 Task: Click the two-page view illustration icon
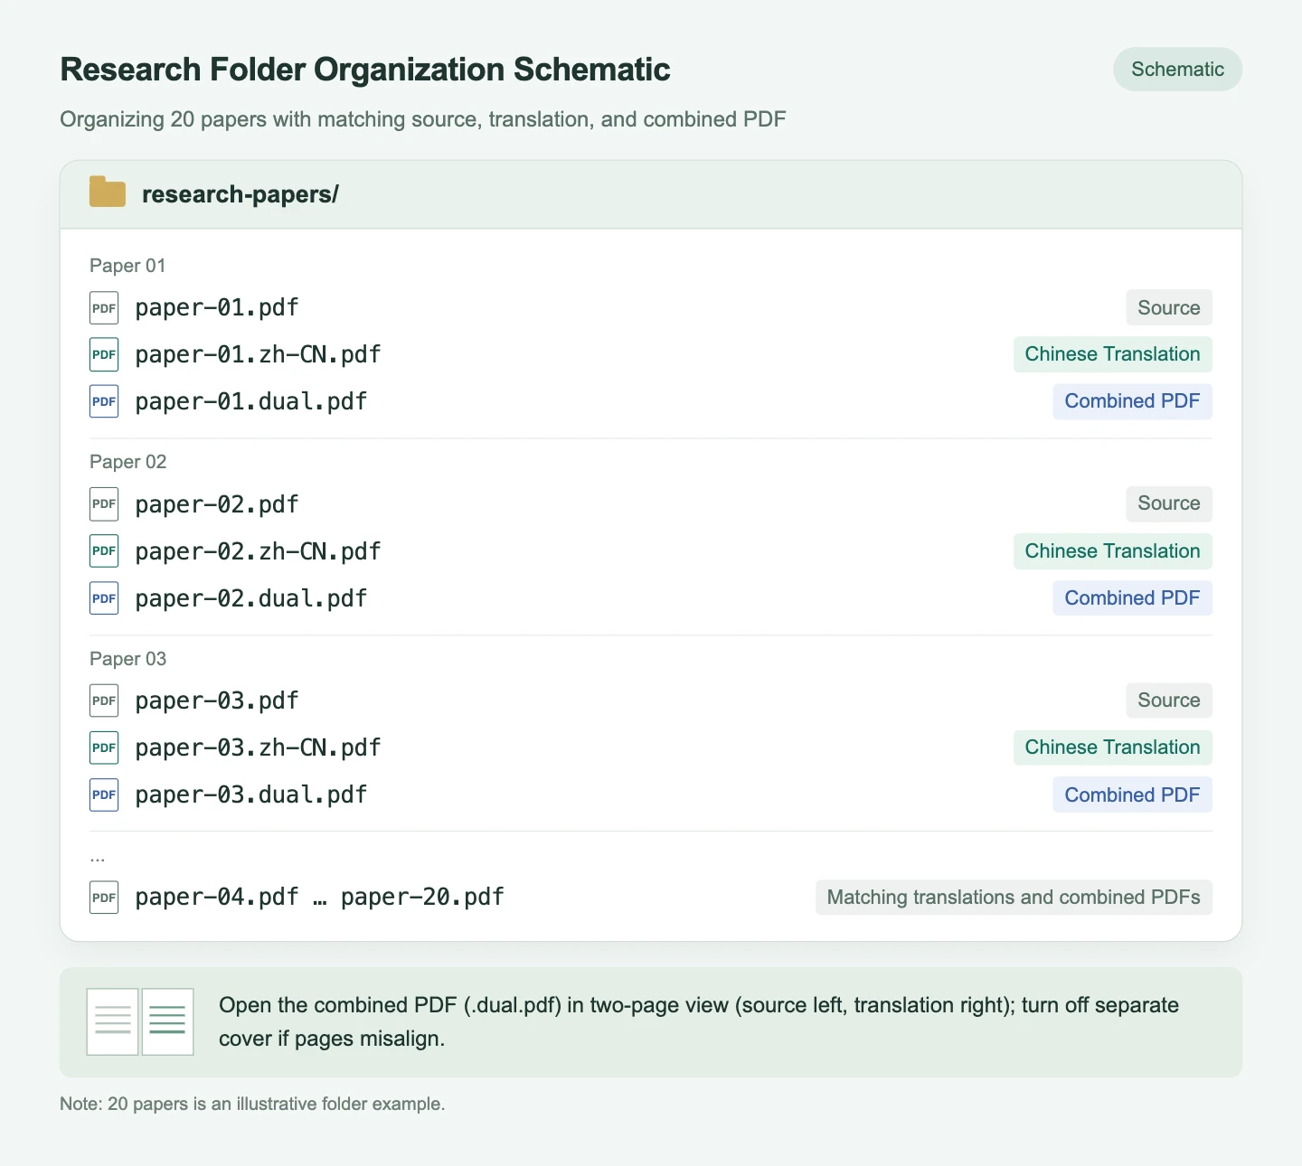tap(140, 1021)
